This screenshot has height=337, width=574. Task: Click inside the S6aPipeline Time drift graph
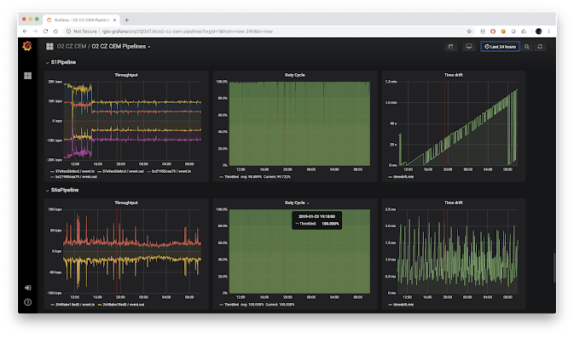pos(457,251)
